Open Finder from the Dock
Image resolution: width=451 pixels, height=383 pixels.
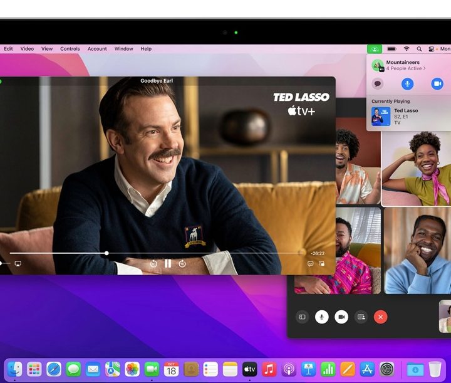click(x=14, y=369)
